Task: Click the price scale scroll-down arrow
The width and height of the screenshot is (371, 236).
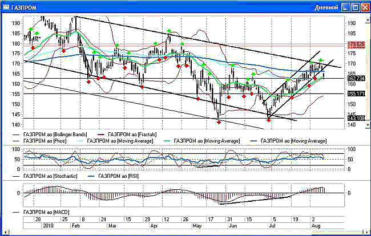Action: tap(368, 124)
